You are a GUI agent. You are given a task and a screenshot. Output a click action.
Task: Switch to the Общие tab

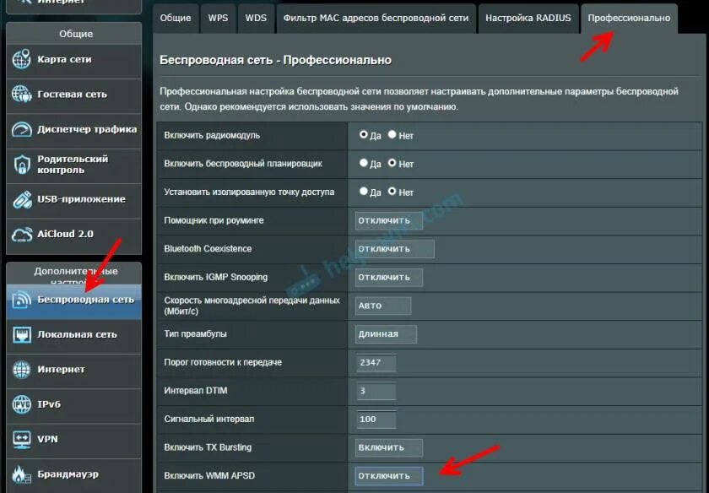(176, 19)
